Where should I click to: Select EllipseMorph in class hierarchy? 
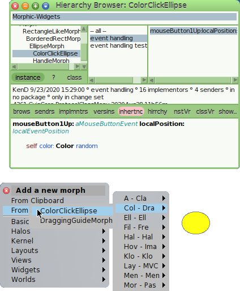coord(46,46)
